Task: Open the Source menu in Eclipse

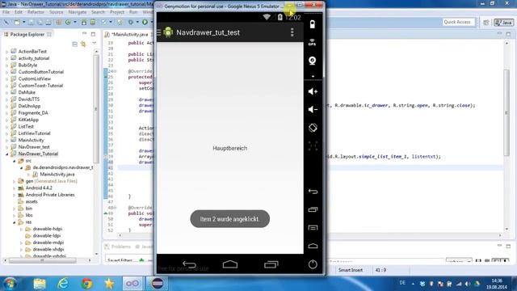Action: [56, 12]
